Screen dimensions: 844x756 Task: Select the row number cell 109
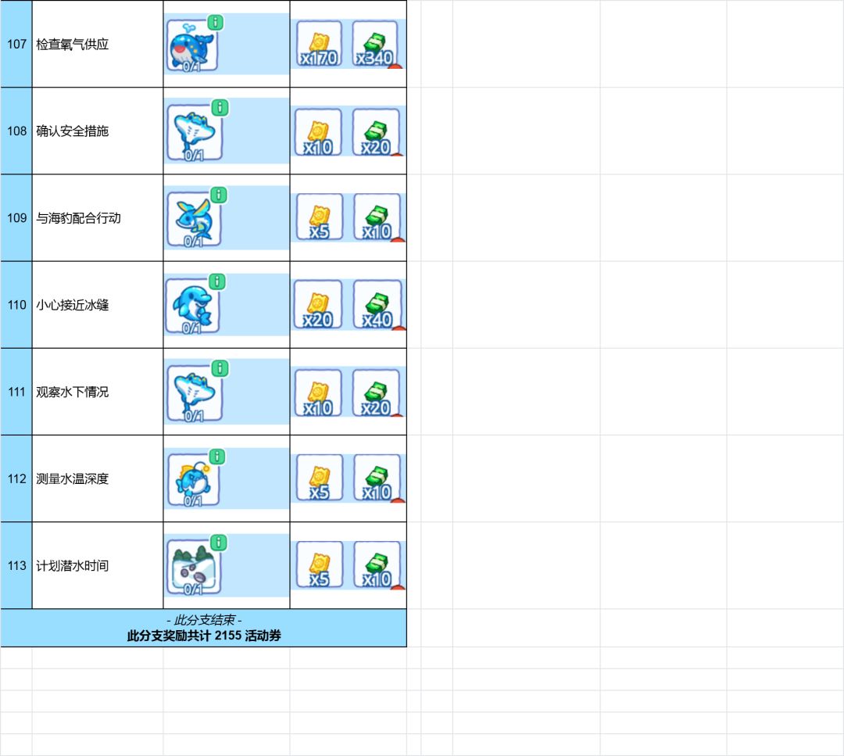[x=16, y=218]
